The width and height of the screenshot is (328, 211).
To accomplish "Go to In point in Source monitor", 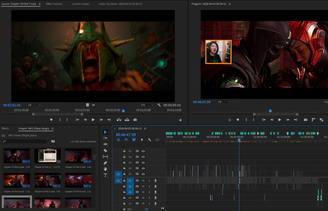I will 77,120.
